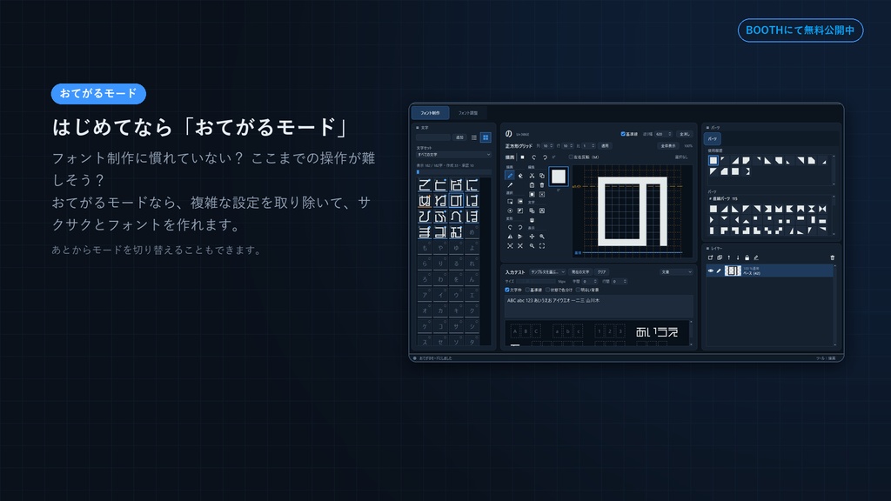Adjust the size slider in input test
This screenshot has height=501, width=891.
535,281
